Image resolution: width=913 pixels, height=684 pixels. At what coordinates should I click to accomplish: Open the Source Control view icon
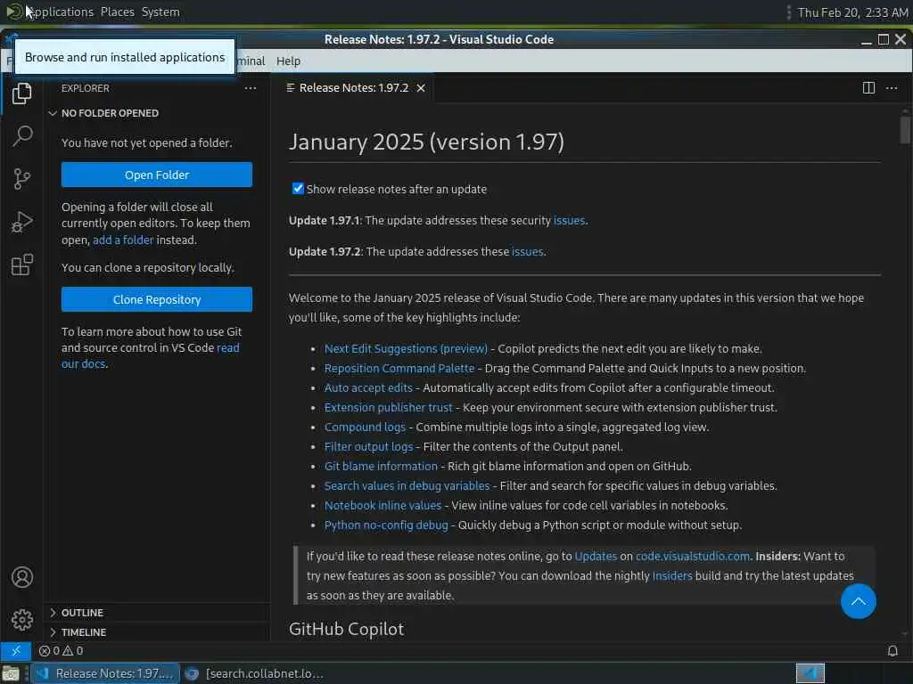pyautogui.click(x=21, y=179)
